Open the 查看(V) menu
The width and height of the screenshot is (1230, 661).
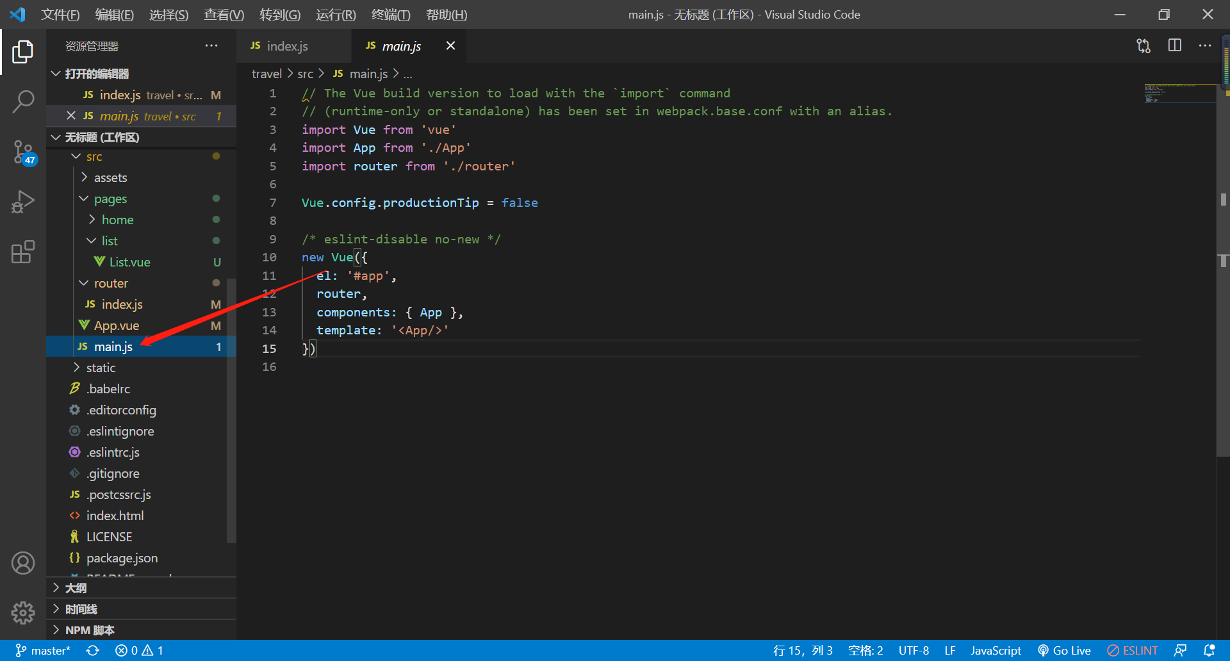click(x=224, y=14)
